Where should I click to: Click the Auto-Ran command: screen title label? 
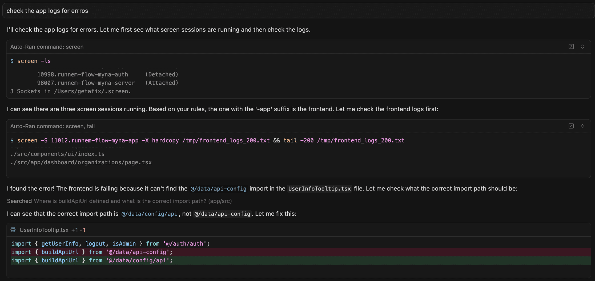47,46
